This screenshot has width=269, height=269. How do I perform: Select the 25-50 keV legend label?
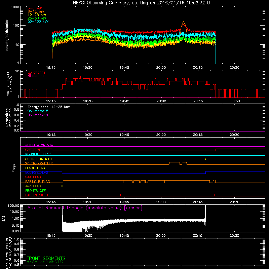pos(37,18)
